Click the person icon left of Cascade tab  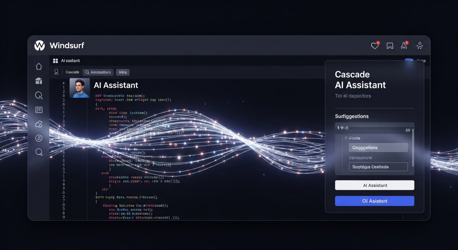point(56,72)
